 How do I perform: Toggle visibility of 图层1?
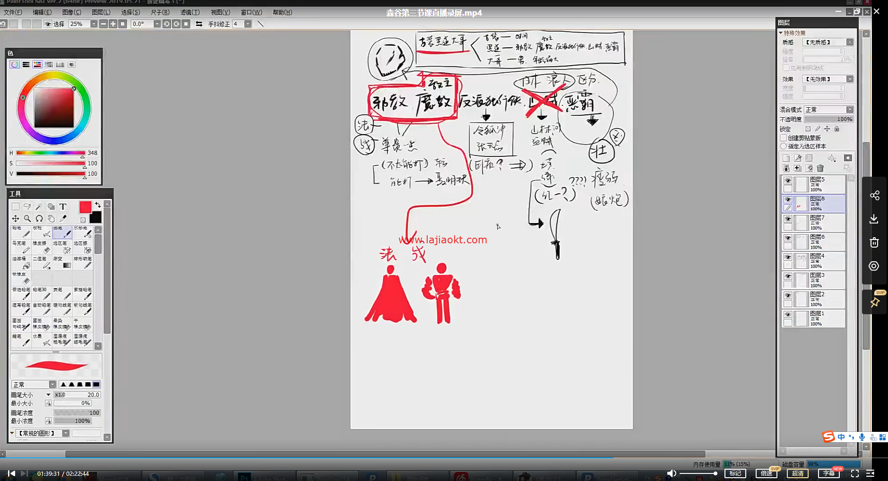tap(788, 315)
